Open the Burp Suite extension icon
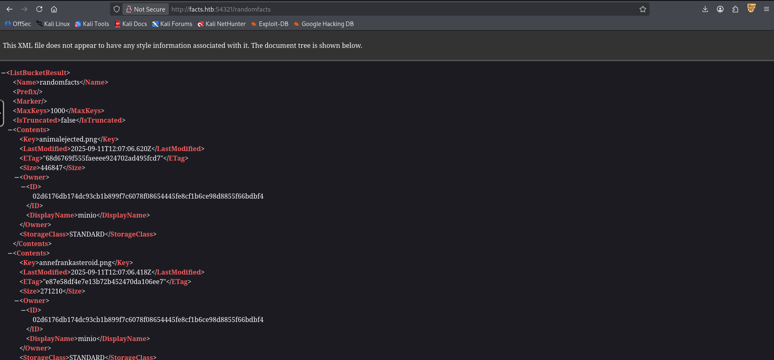The width and height of the screenshot is (774, 360). (751, 8)
